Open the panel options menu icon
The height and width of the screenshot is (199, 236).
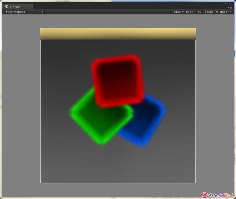pyautogui.click(x=230, y=7)
